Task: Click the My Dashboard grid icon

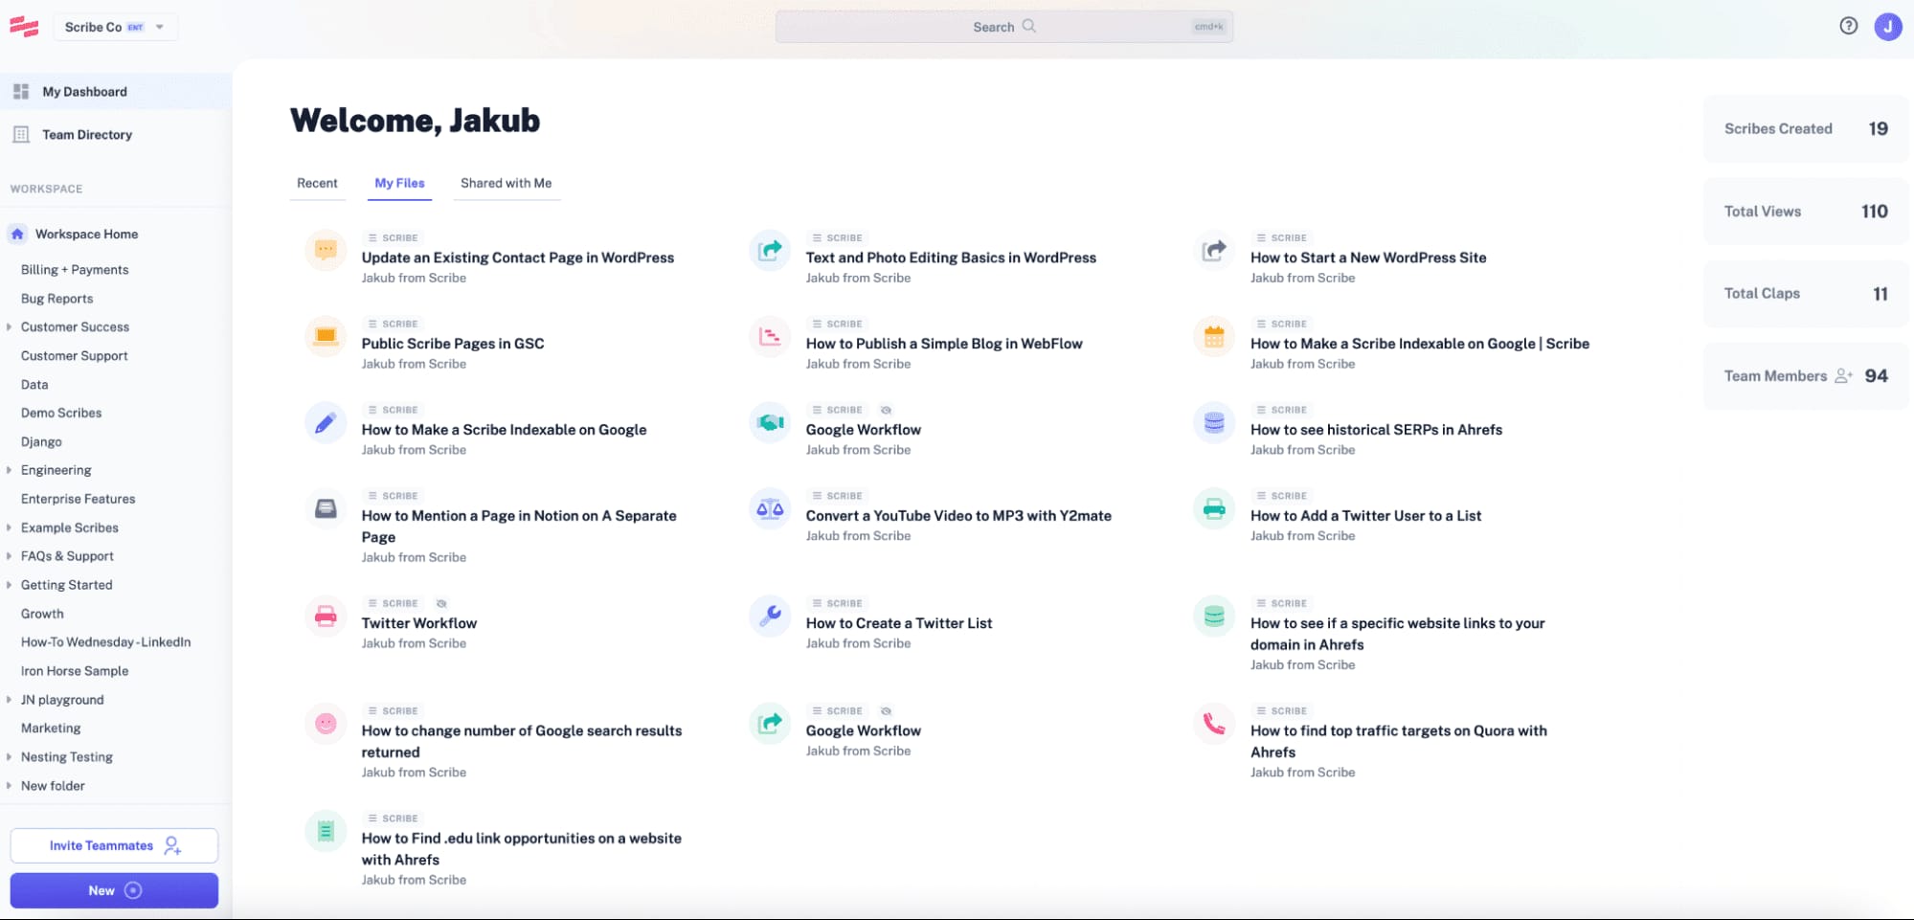Action: 21,92
